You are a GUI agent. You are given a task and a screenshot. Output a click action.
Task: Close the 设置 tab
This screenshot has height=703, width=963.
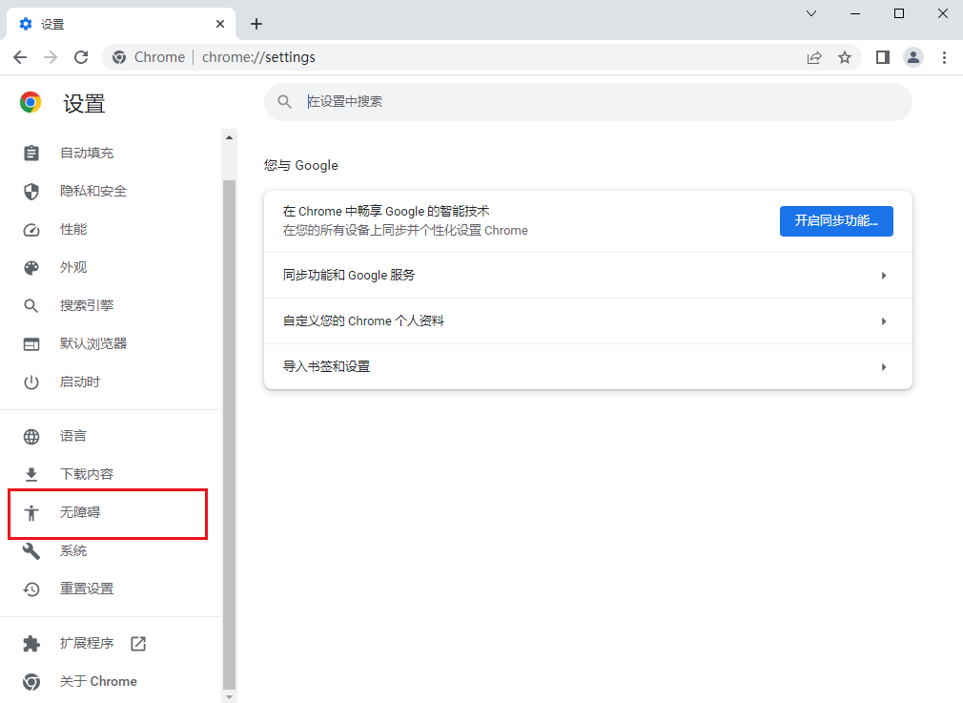click(220, 24)
